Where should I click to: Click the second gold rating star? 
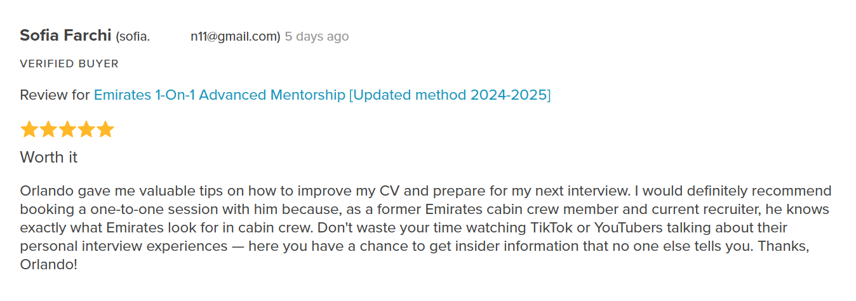click(48, 130)
